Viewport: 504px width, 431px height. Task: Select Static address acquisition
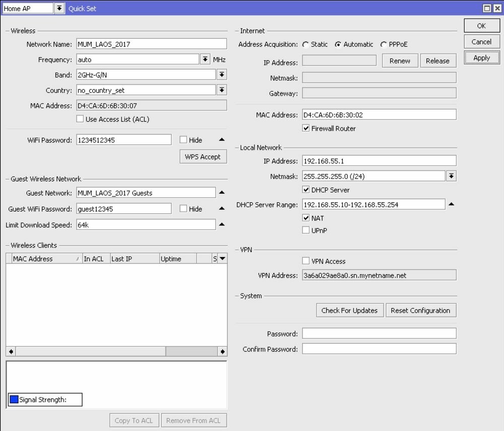[306, 45]
